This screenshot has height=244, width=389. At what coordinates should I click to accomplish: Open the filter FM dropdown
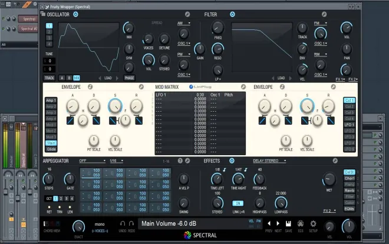coord(321,24)
